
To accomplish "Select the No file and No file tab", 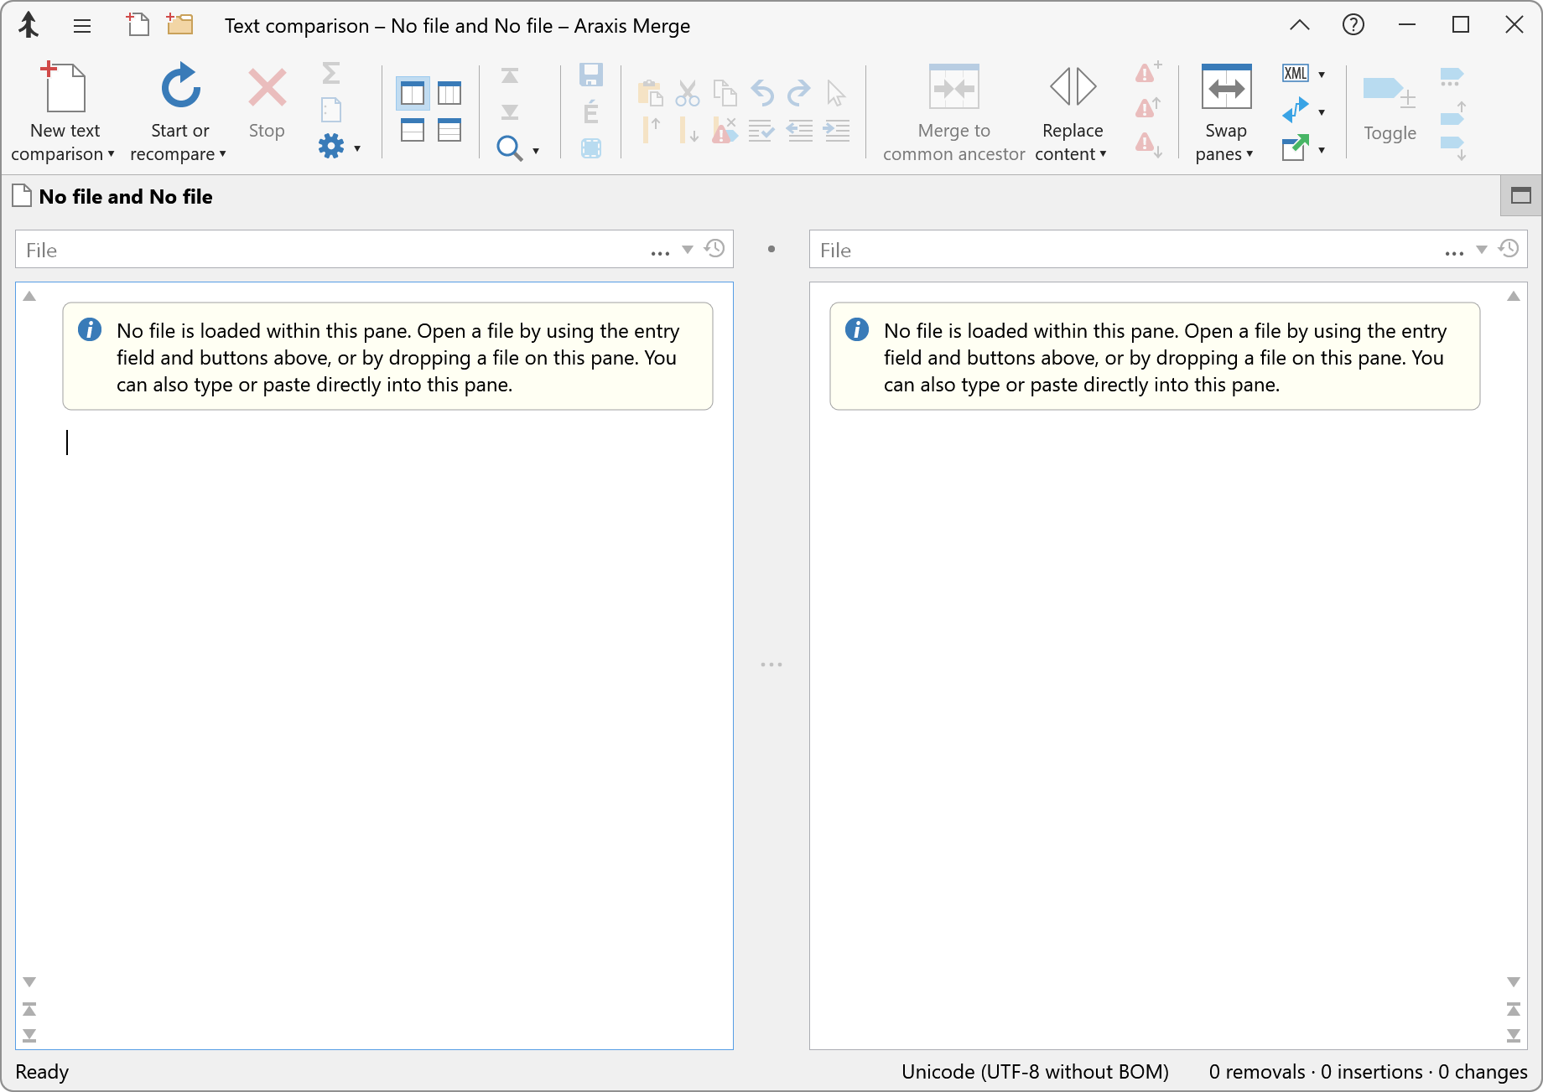I will (124, 196).
